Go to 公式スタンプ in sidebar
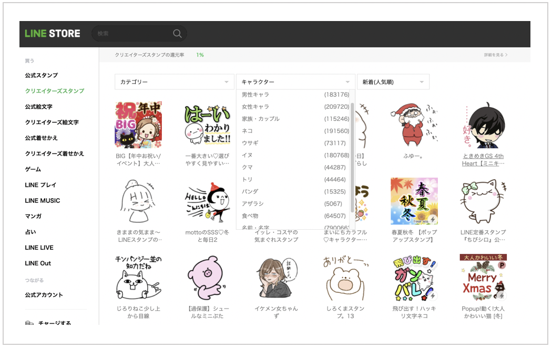Viewport: 552px width, 348px height. pos(42,75)
